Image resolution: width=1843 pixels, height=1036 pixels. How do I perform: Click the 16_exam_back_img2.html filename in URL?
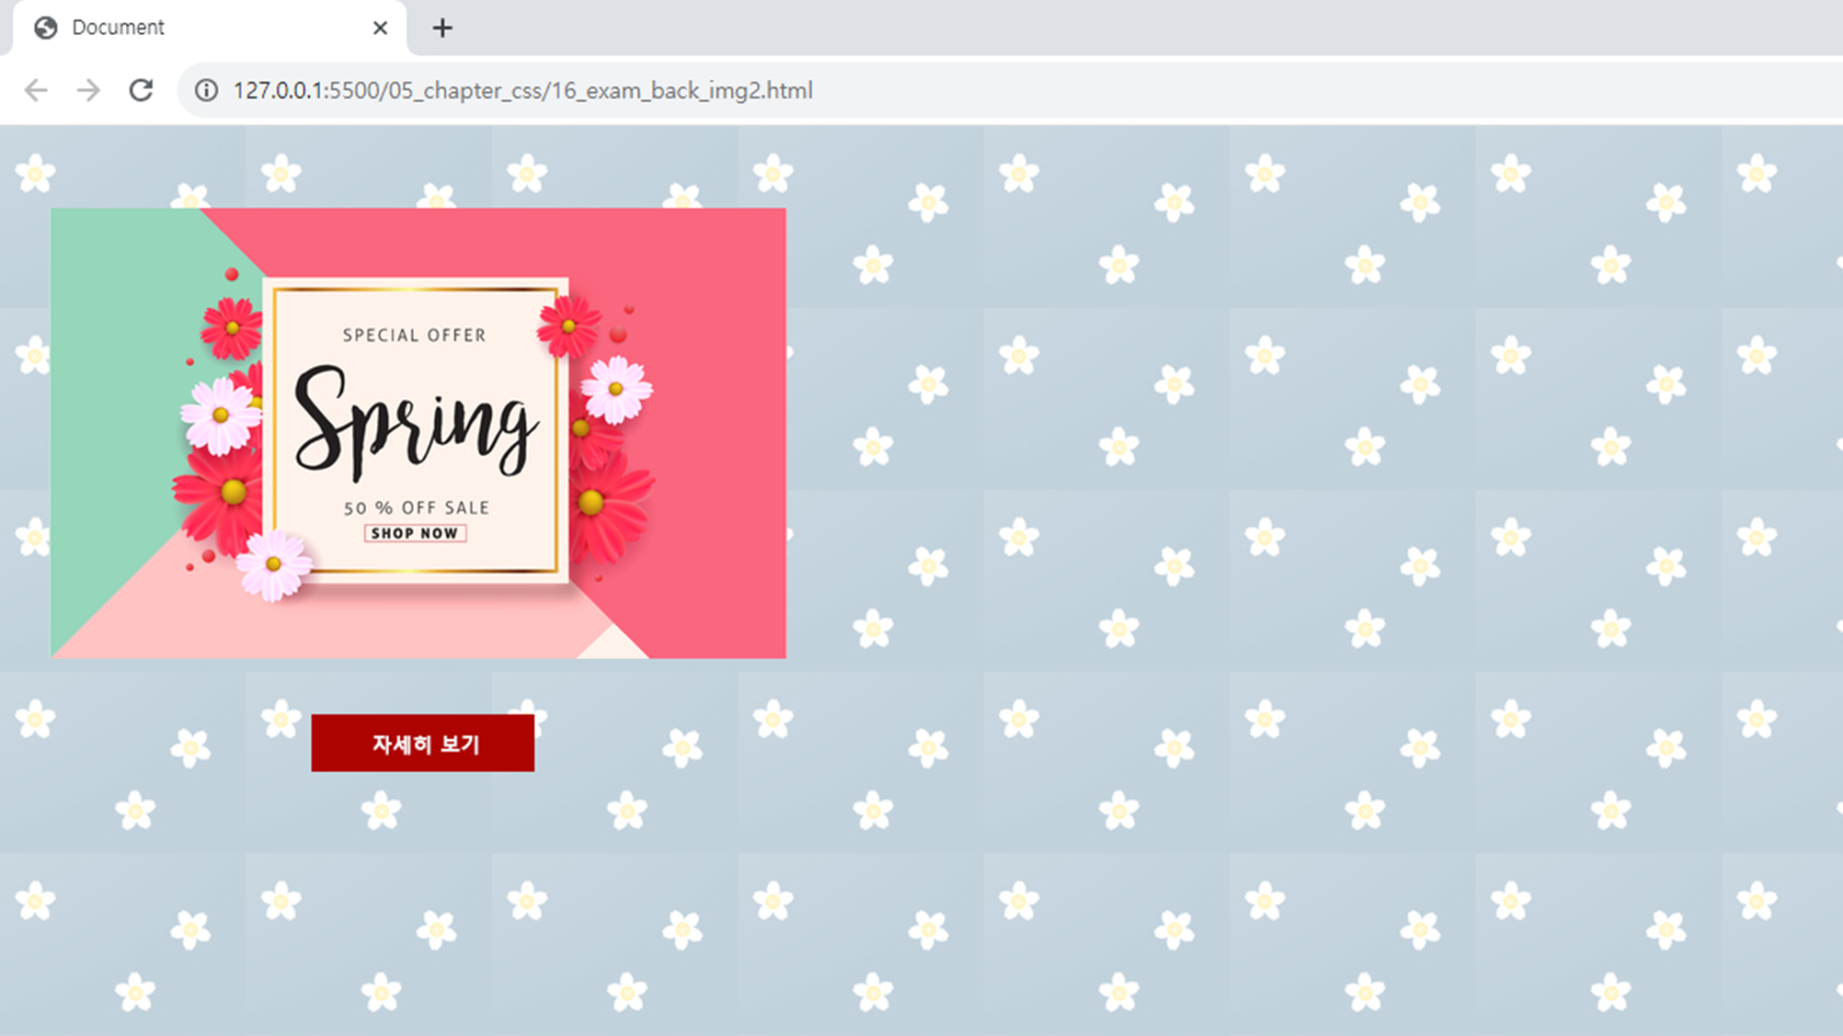[683, 90]
